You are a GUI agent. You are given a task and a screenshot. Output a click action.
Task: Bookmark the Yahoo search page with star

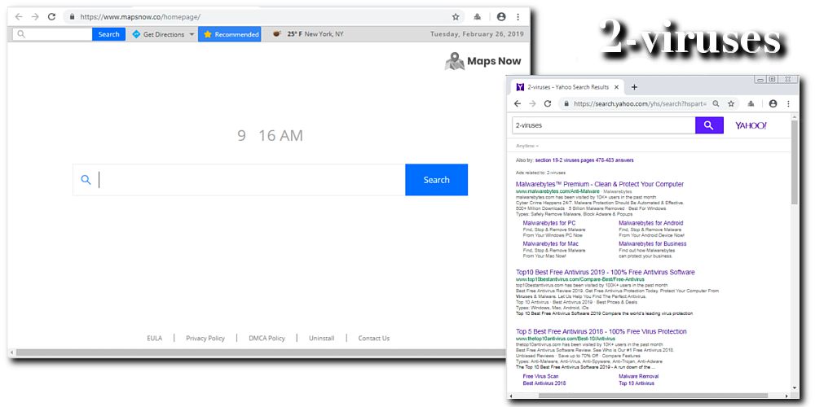731,104
